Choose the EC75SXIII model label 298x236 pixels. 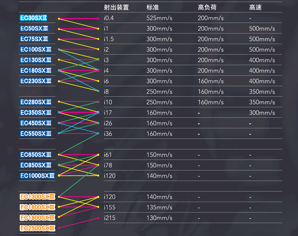[34, 39]
